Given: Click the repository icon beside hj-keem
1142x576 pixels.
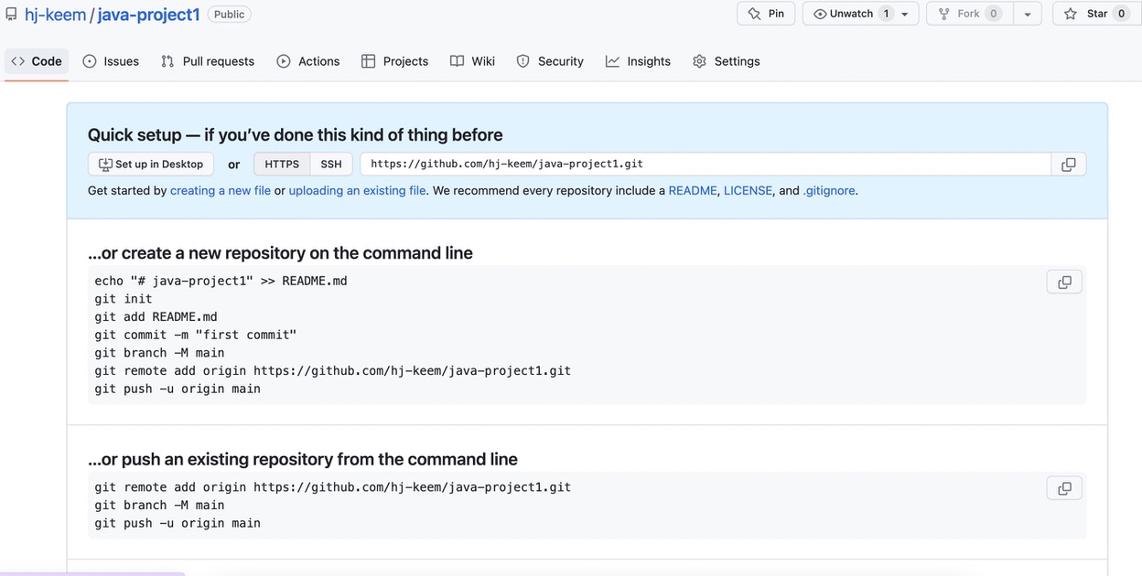Looking at the screenshot, I should coord(11,14).
